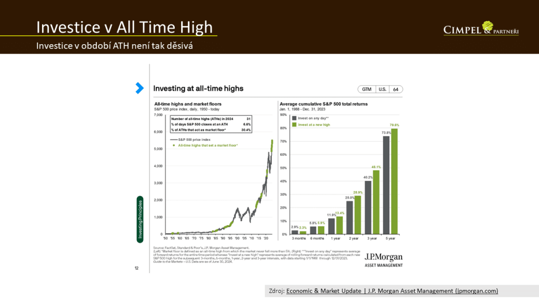Click the slide number 12
The width and height of the screenshot is (539, 303).
[136, 268]
